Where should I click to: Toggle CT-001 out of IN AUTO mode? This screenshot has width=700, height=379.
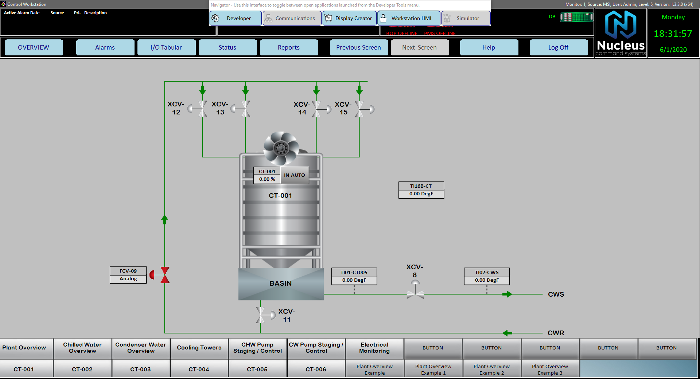(x=295, y=175)
